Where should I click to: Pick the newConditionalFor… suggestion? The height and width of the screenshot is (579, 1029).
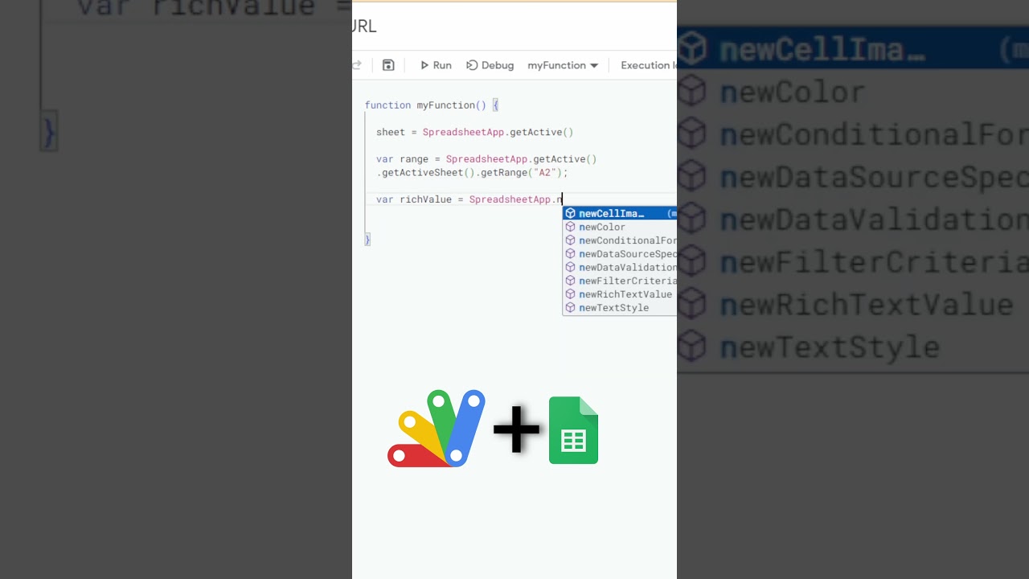(620, 240)
